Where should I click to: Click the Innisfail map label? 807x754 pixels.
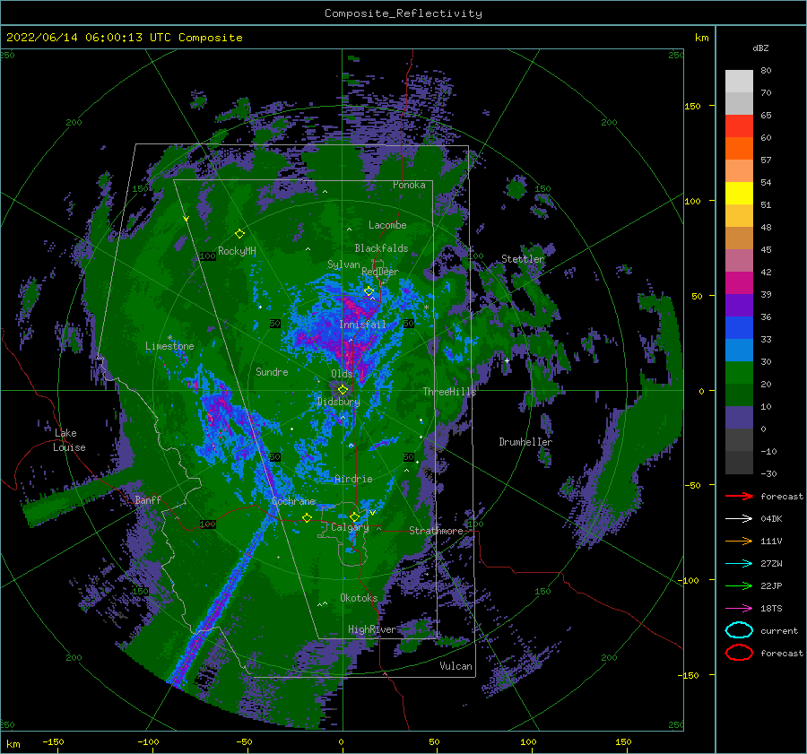[x=362, y=325]
